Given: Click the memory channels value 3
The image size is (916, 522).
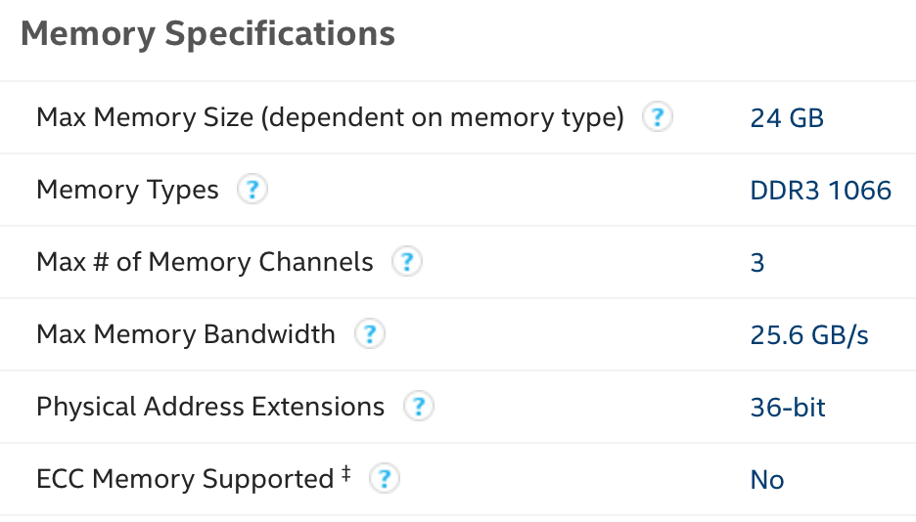Looking at the screenshot, I should click(x=757, y=262).
